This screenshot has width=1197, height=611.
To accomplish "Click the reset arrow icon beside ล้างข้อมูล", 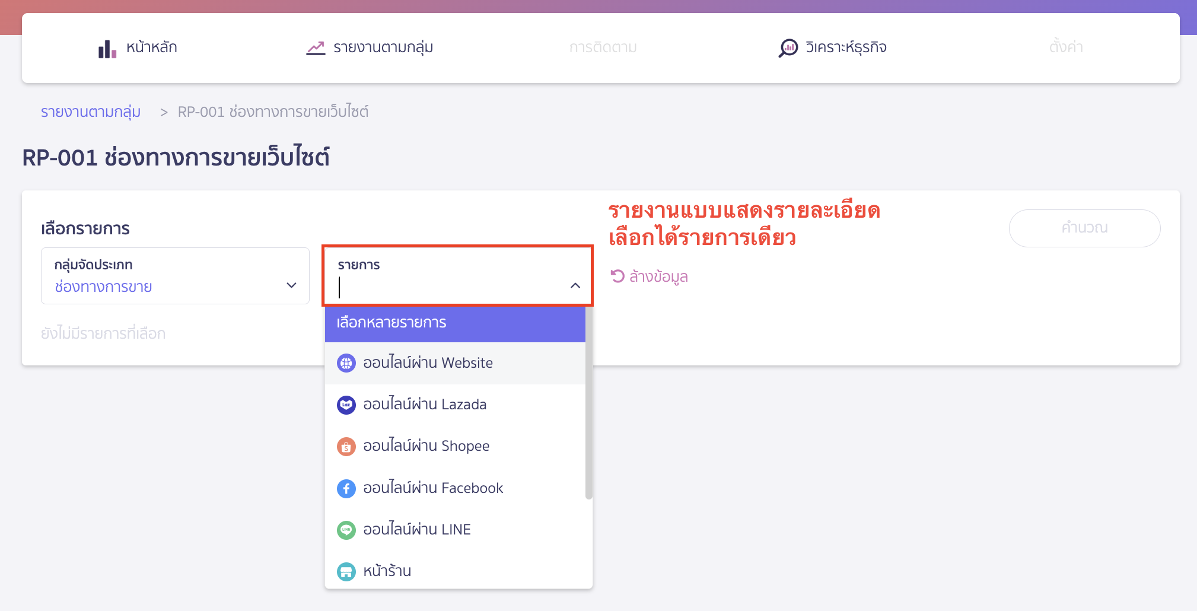I will pyautogui.click(x=617, y=275).
